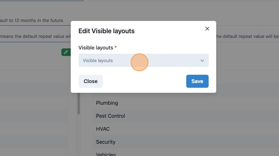This screenshot has height=156, width=279.
Task: Select the Vehicles list item
Action: coord(106,154)
